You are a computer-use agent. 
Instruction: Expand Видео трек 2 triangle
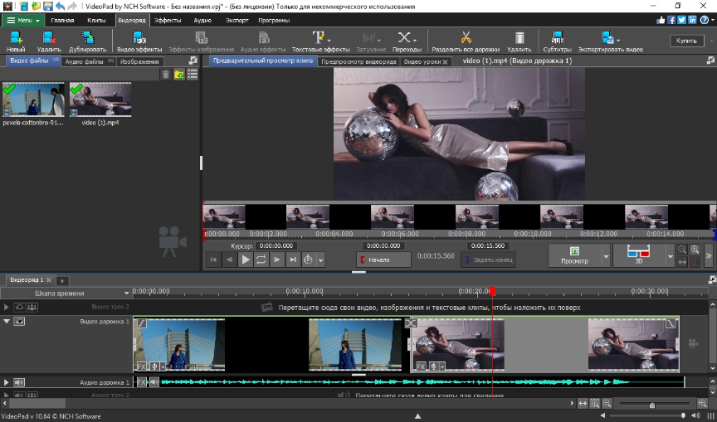click(x=6, y=307)
